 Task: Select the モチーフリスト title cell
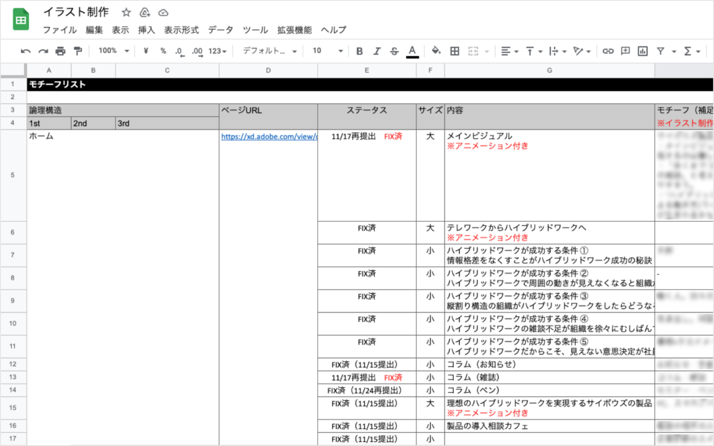coord(370,85)
